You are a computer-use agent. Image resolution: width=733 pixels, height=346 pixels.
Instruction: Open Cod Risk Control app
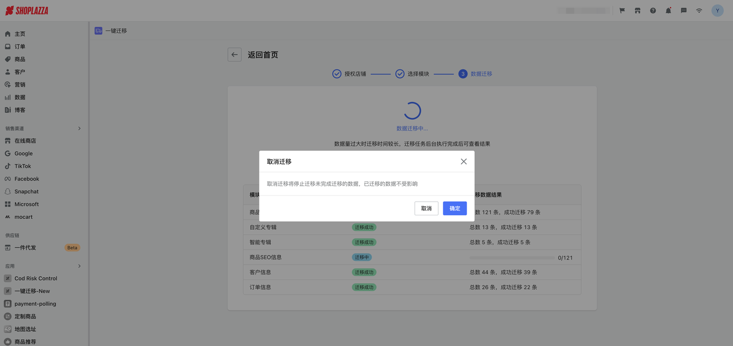pos(36,278)
